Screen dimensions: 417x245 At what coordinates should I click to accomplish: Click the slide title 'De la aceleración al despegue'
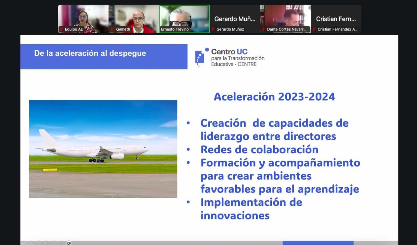point(90,53)
